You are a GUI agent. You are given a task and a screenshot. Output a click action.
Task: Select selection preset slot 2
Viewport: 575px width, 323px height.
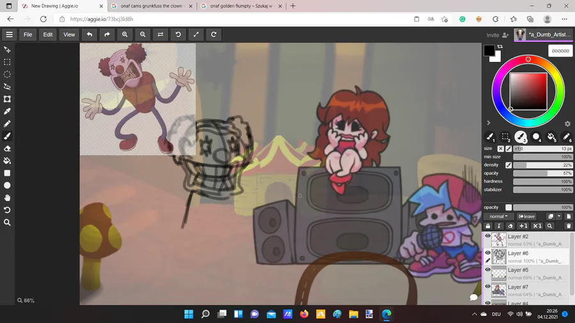(505, 137)
